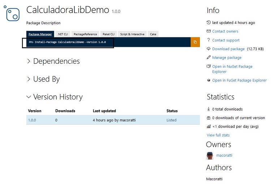Screen dimensions: 271x184
Task: Click the Status column header
Action: click(x=172, y=111)
